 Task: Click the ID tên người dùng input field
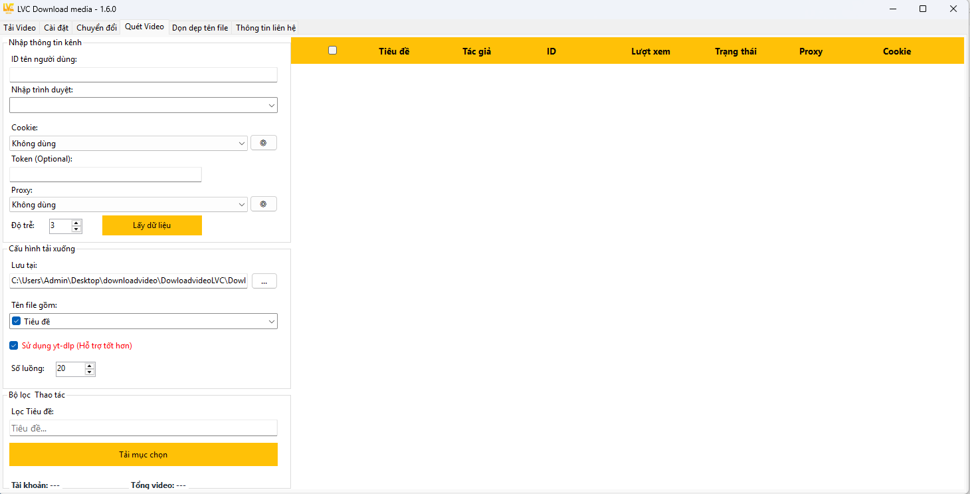coord(144,74)
